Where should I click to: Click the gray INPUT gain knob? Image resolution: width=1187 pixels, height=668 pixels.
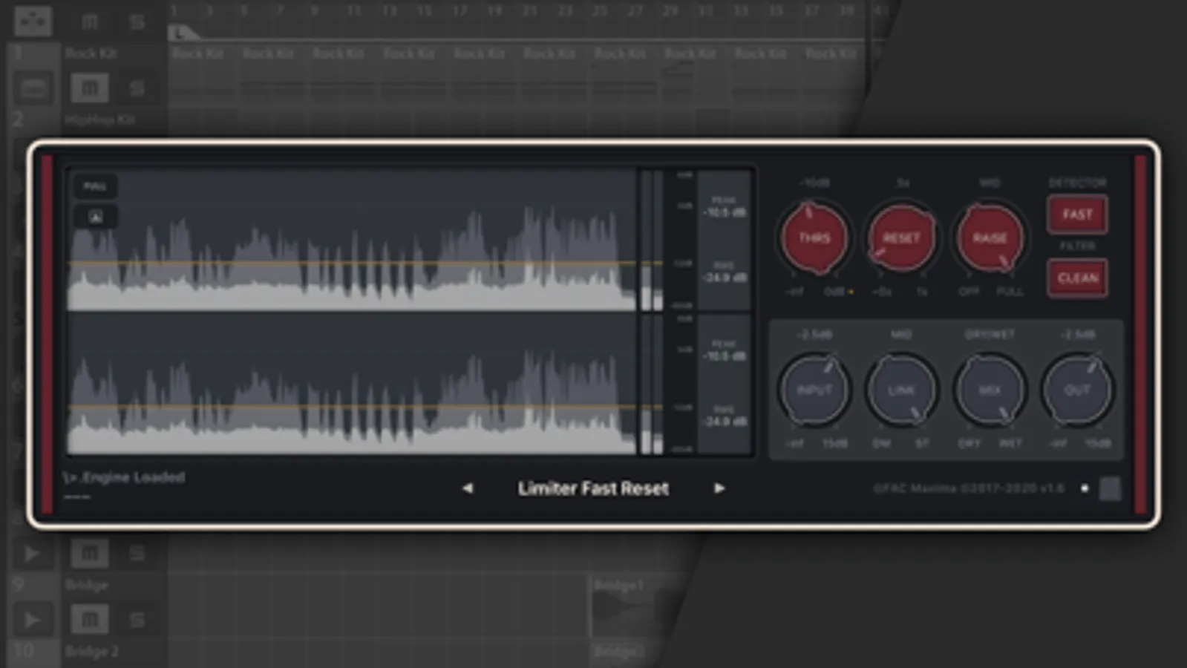click(x=814, y=390)
